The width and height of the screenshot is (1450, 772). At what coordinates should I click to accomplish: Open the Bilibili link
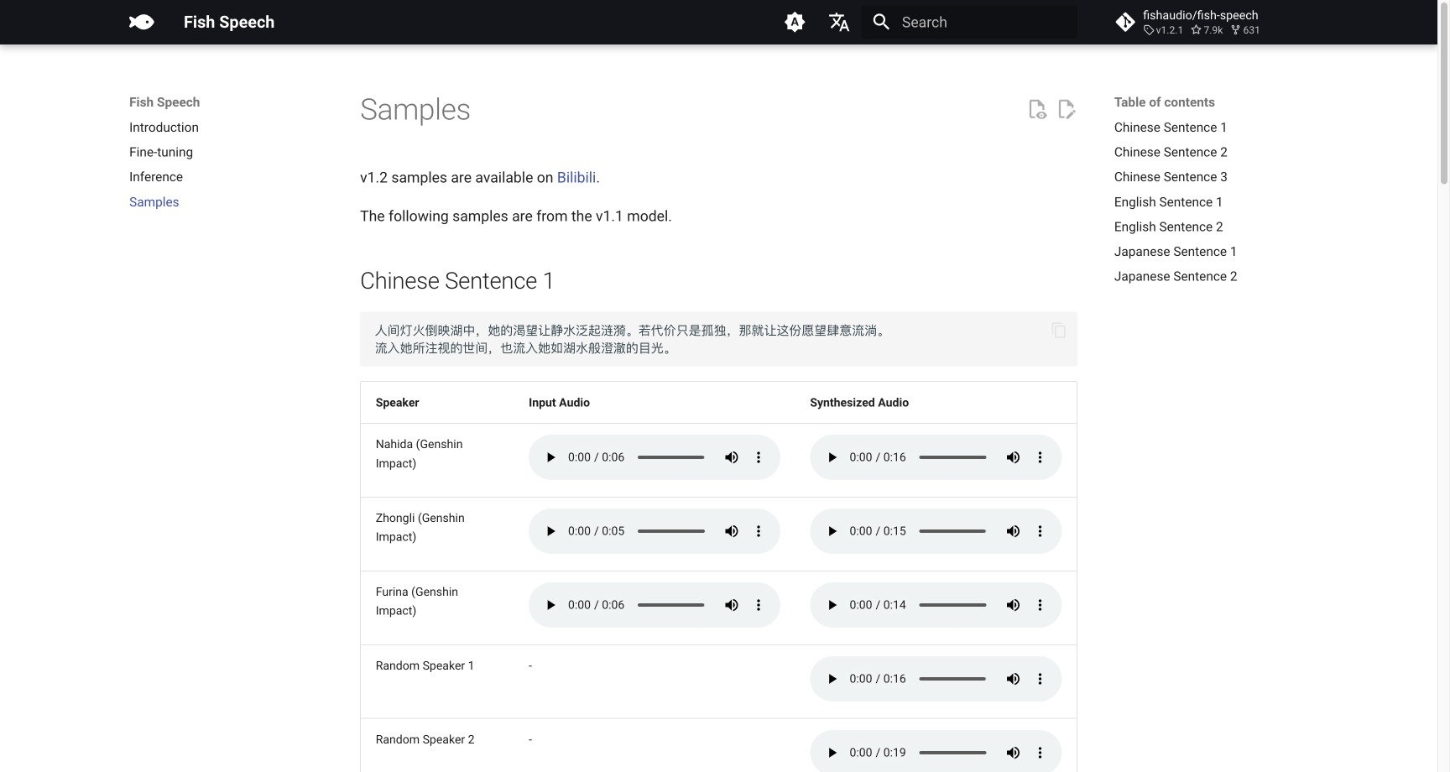pos(576,177)
